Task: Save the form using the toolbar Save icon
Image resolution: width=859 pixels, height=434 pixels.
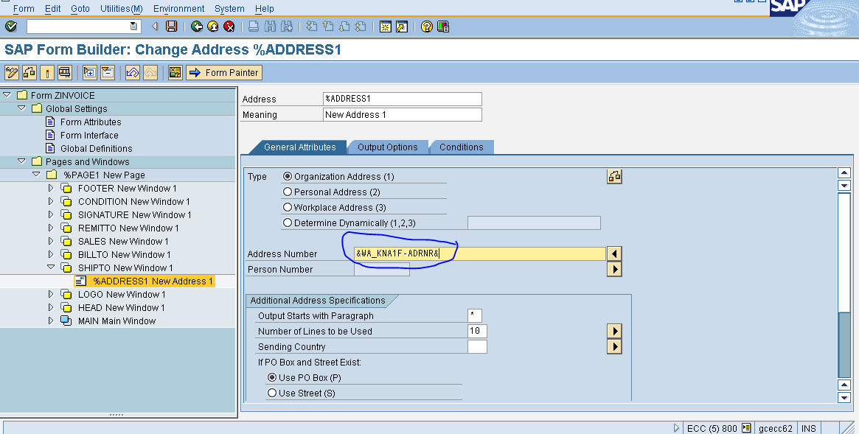Action: 171,26
